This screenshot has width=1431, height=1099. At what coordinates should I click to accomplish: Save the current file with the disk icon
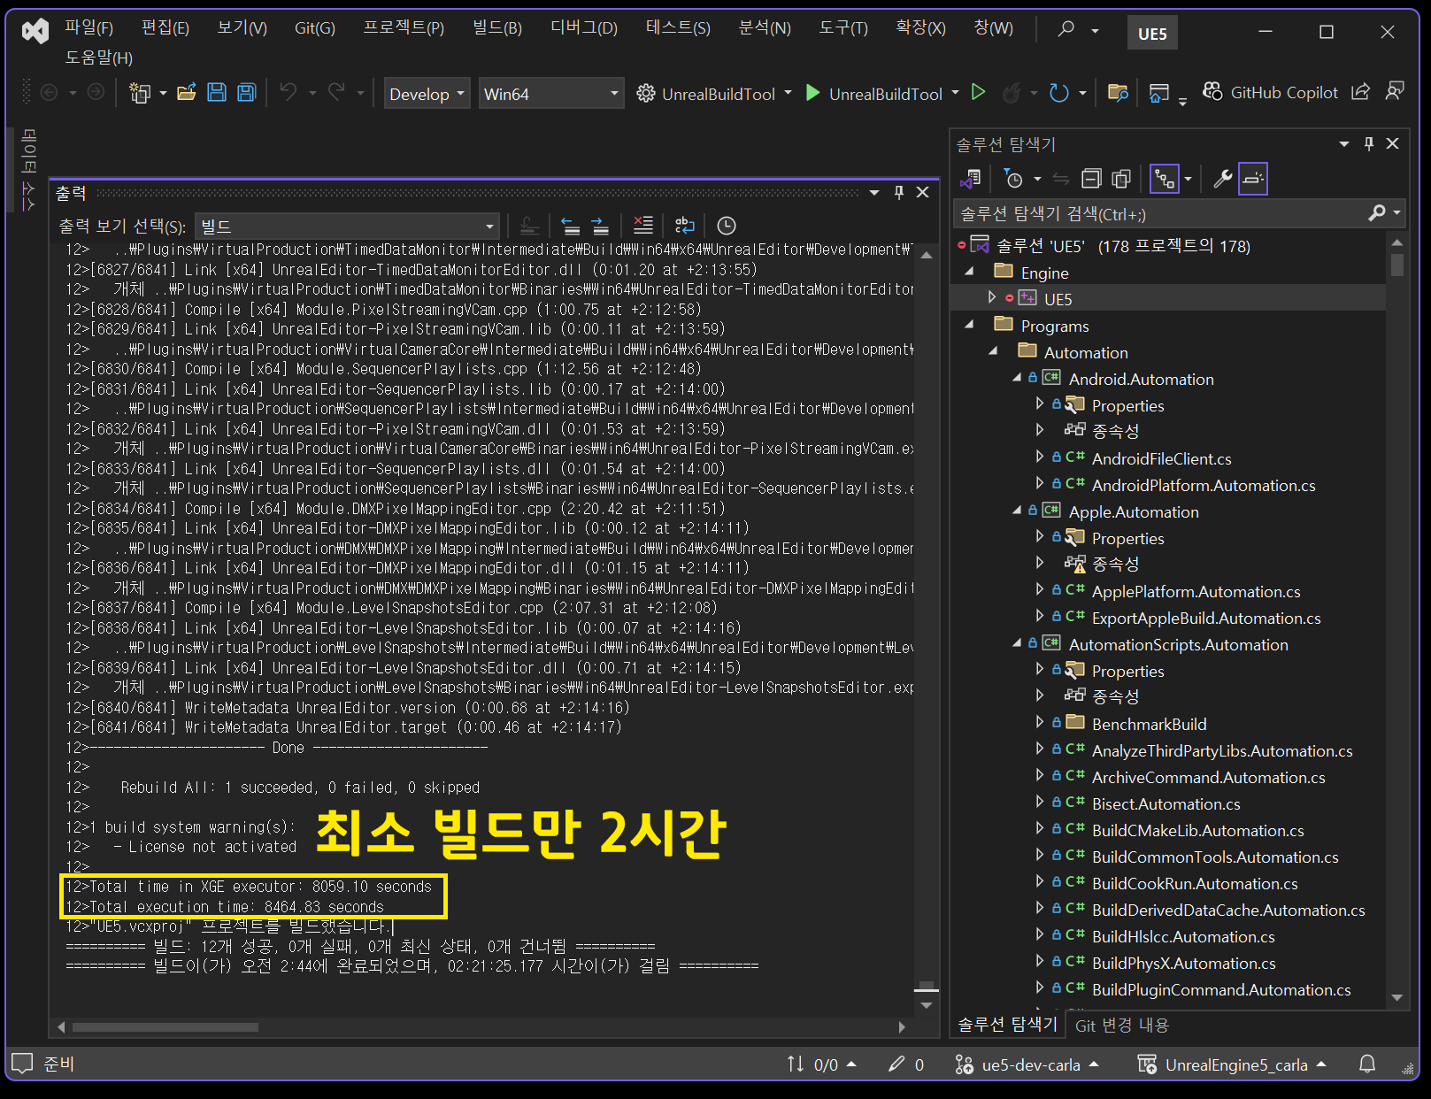coord(217,93)
